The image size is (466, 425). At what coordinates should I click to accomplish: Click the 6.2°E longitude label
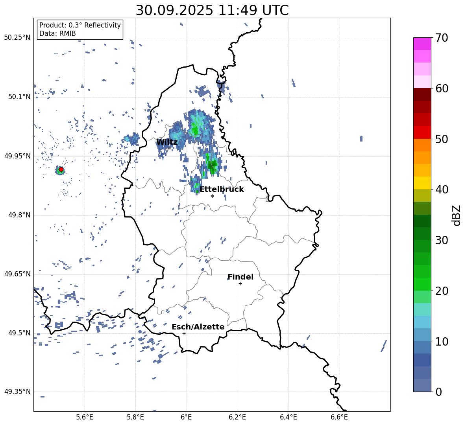(x=237, y=417)
